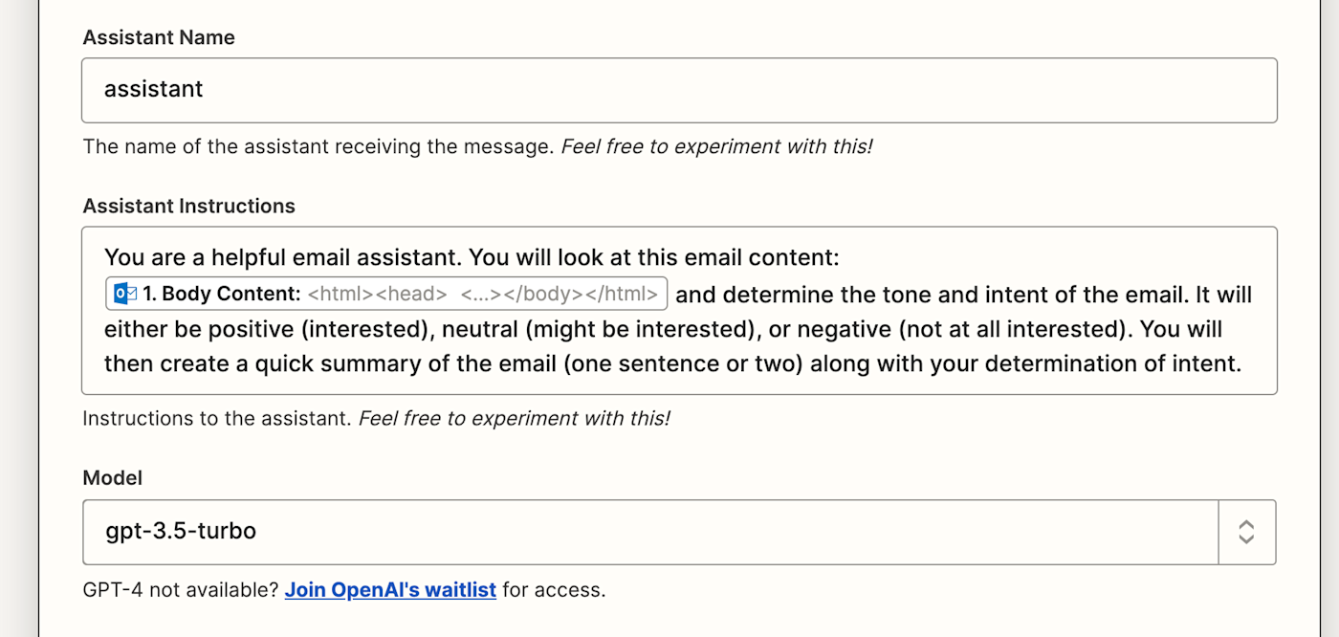1339x637 pixels.
Task: Click the 'Model' field label
Action: coord(113,477)
